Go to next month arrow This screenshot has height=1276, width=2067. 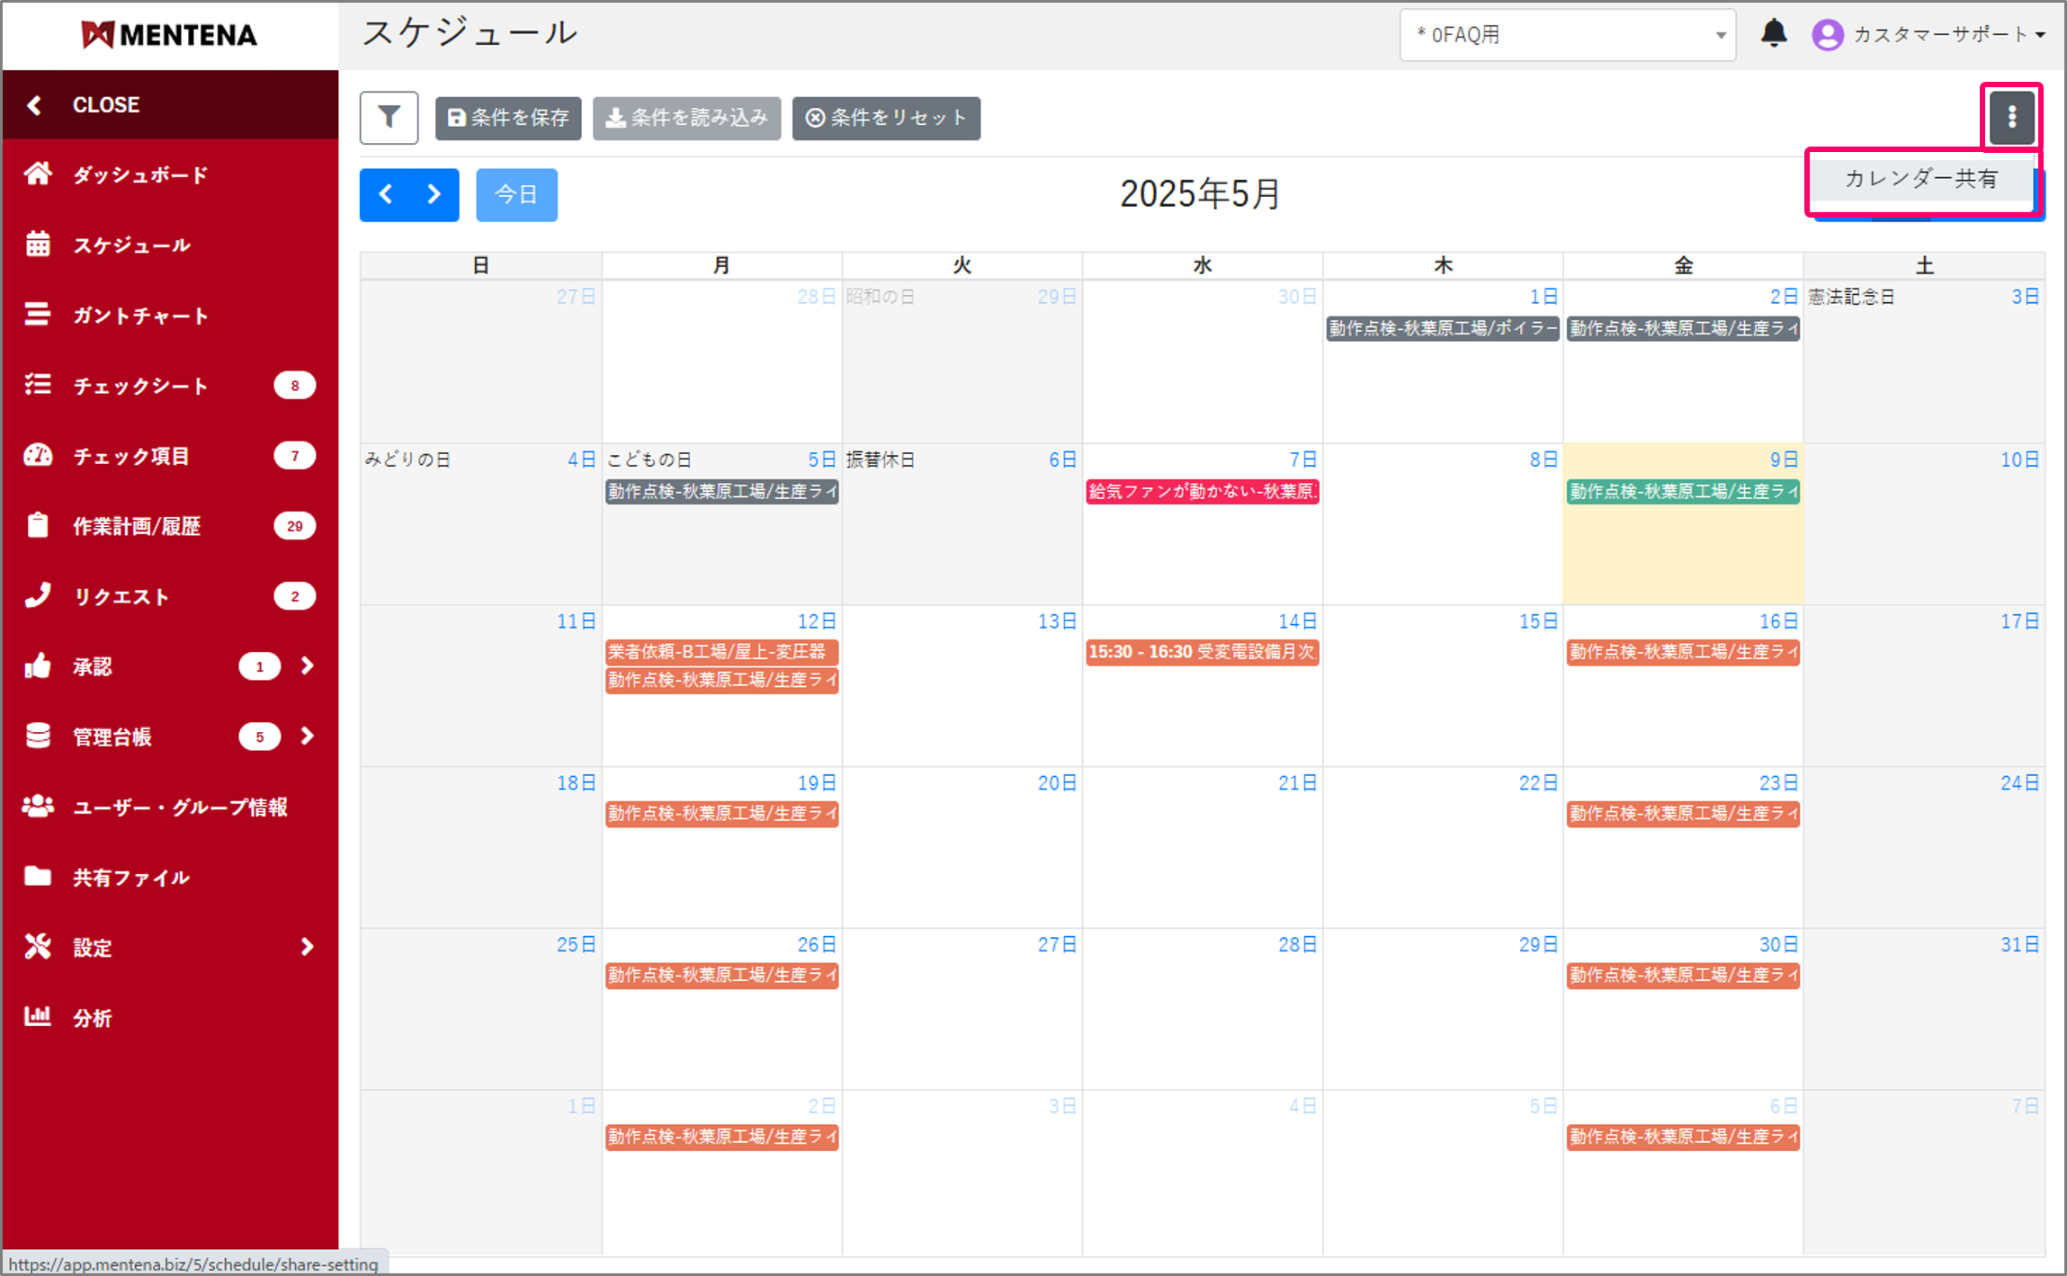tap(434, 194)
